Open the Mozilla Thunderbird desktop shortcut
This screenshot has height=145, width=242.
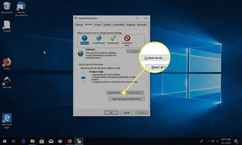[21, 9]
